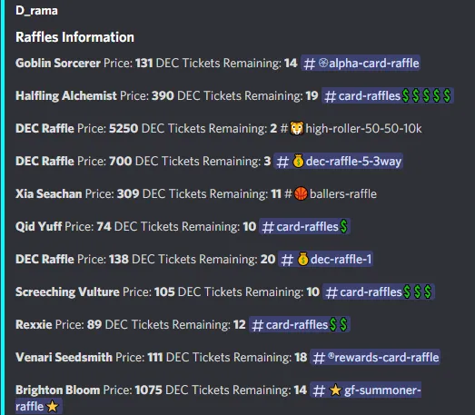Open card-raffles channel with one dollar sign
Image resolution: width=475 pixels, height=415 pixels.
[x=304, y=227]
